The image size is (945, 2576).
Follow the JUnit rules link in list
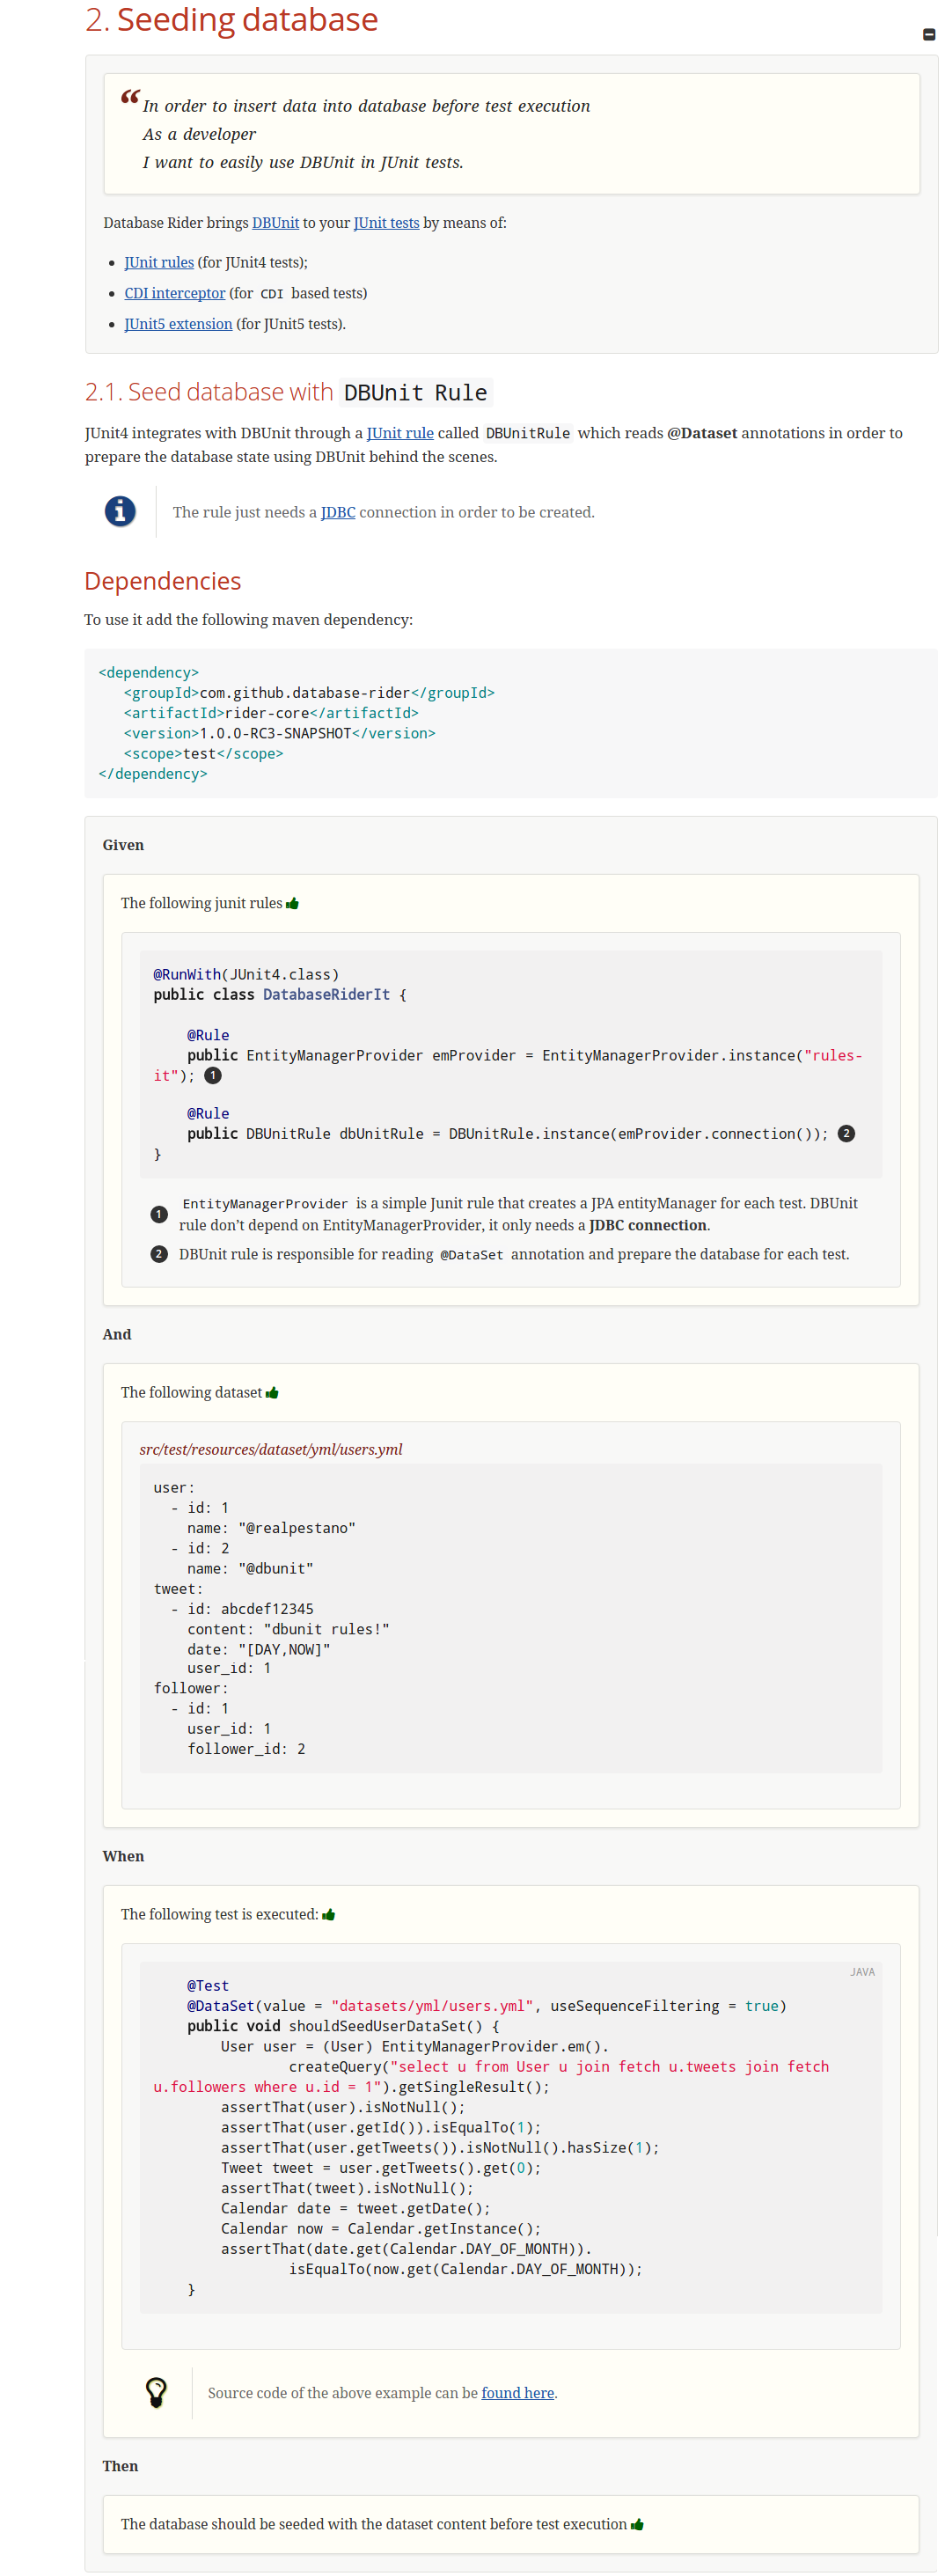click(x=159, y=263)
